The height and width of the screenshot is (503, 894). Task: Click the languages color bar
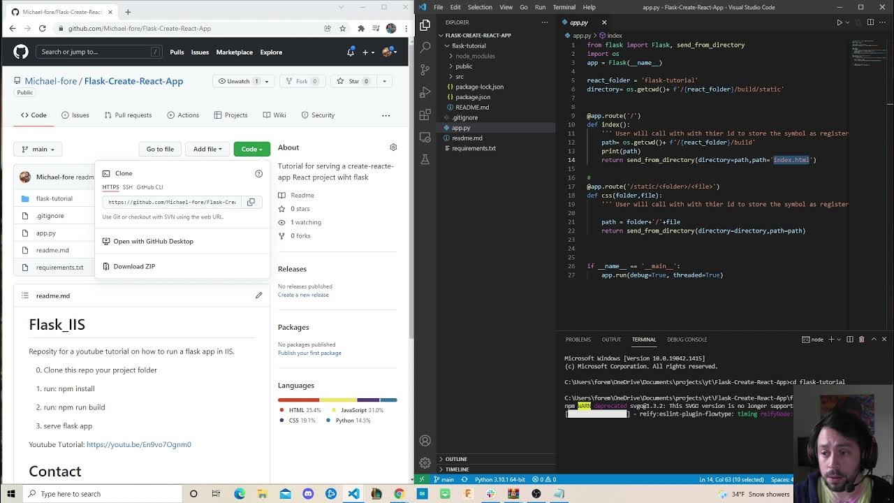[x=337, y=400]
